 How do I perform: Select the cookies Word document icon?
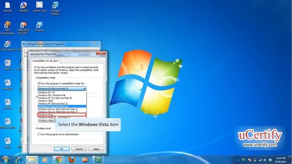pos(8,104)
